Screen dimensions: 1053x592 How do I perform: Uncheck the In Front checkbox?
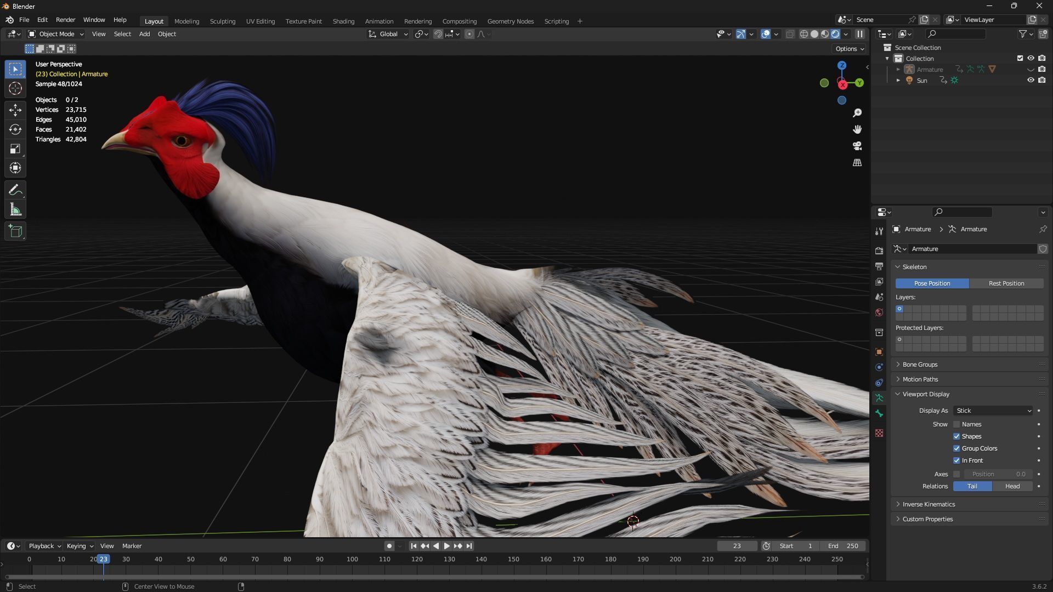(x=956, y=460)
